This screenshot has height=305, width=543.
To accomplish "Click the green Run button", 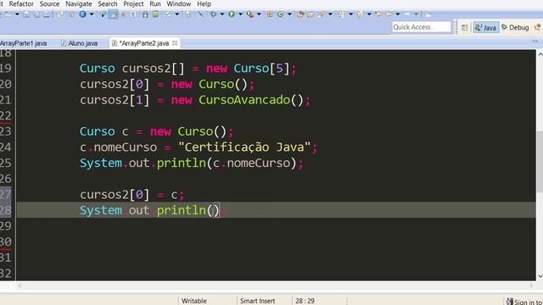I will click(232, 14).
